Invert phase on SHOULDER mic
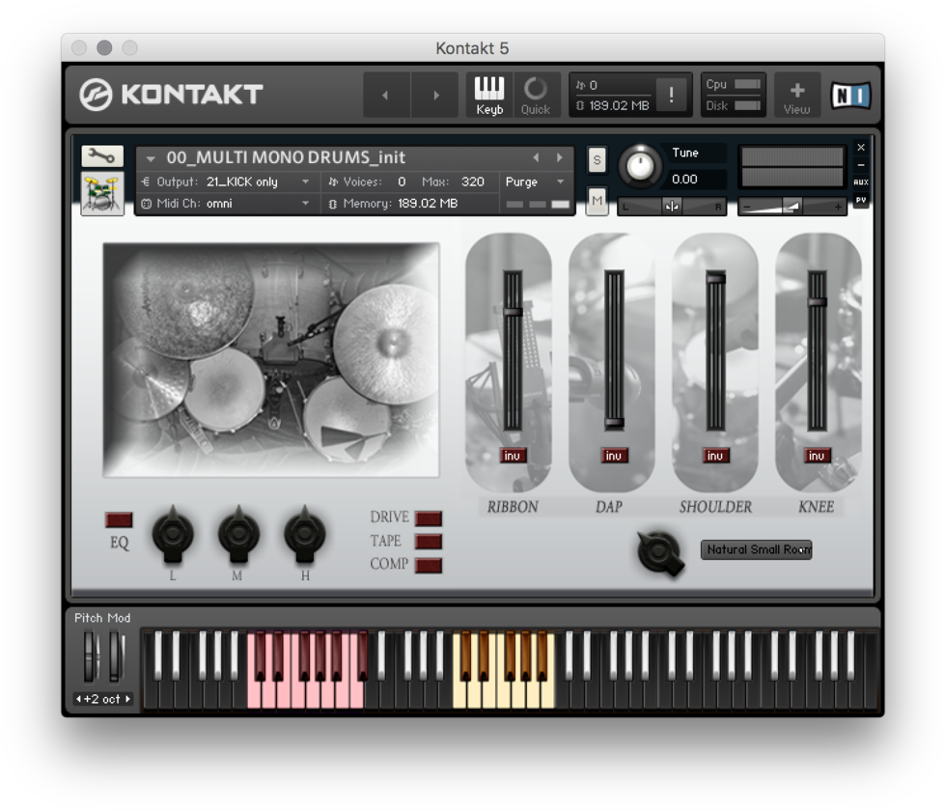This screenshot has height=811, width=945. point(715,456)
